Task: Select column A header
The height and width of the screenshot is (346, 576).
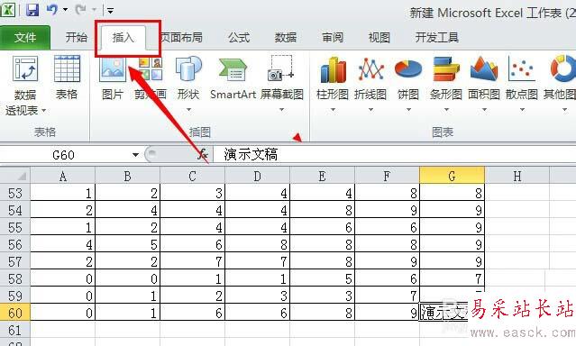Action: pyautogui.click(x=63, y=176)
